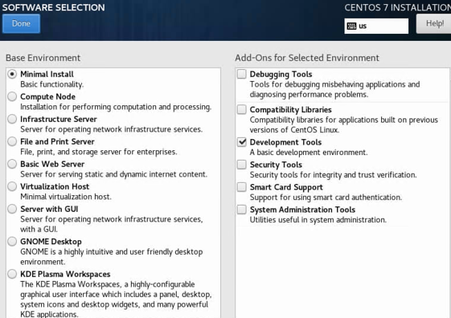The height and width of the screenshot is (318, 451).
Task: Click the Smart Card Support label text
Action: pos(286,187)
